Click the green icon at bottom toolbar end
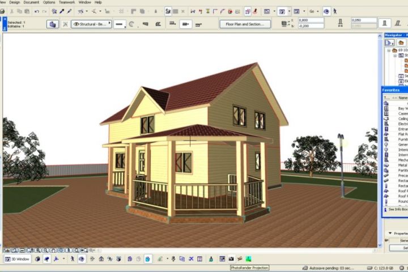This screenshot has width=408, height=272. tap(249, 259)
